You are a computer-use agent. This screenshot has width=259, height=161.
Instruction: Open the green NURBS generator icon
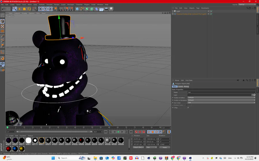pos(87,9)
